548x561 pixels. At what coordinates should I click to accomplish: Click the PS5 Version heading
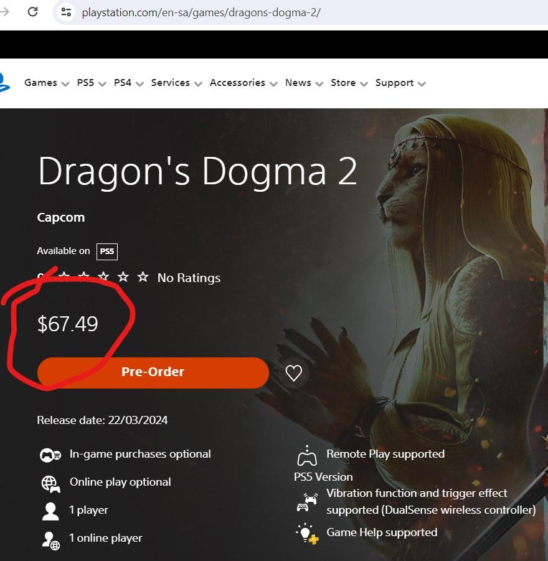[x=323, y=477]
